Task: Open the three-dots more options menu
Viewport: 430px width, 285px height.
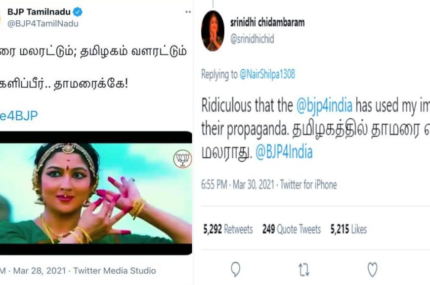Action: pyautogui.click(x=188, y=12)
